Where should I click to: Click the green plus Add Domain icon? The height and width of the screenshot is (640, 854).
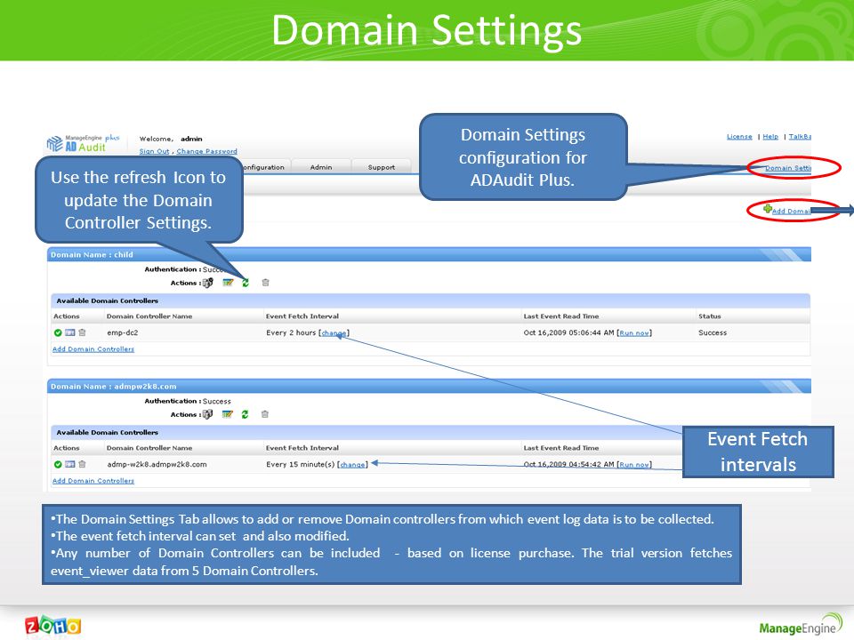[768, 208]
